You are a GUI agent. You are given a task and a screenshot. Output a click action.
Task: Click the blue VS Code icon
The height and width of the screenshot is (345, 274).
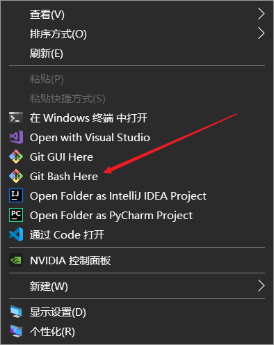click(16, 234)
